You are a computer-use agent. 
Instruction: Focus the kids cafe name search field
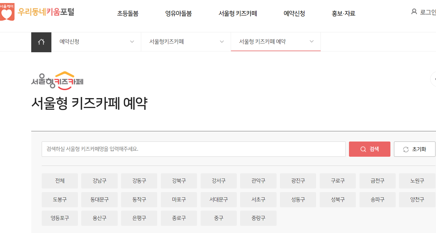pyautogui.click(x=194, y=149)
